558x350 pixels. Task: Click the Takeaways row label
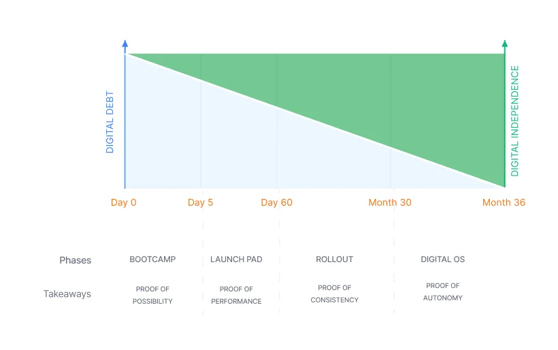pos(67,294)
